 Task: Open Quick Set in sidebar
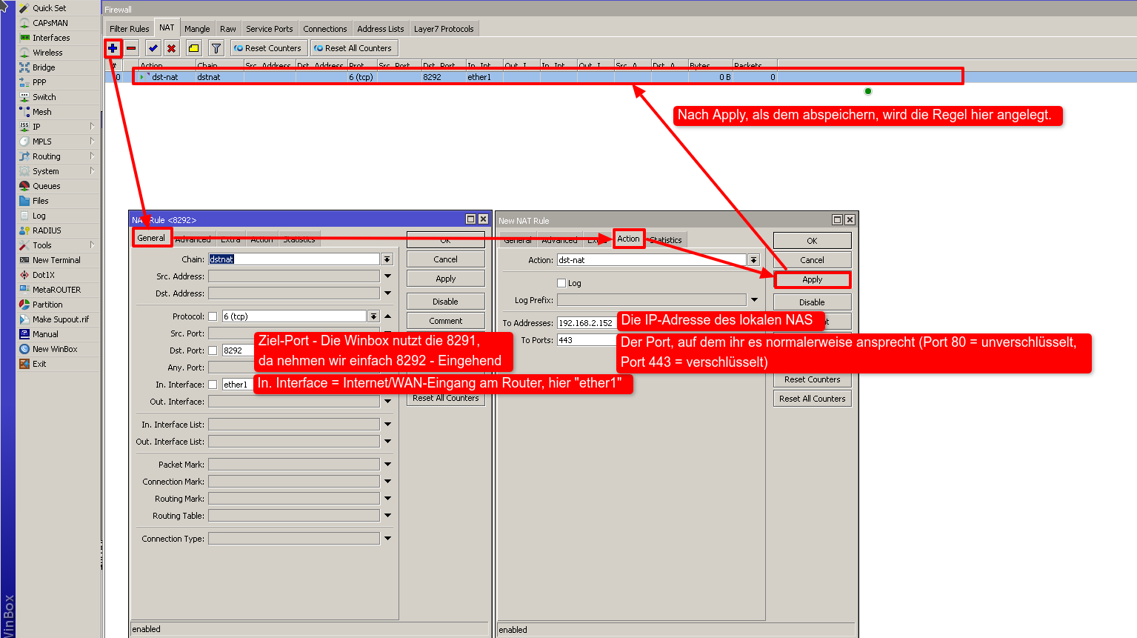point(49,8)
